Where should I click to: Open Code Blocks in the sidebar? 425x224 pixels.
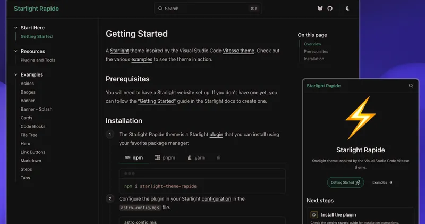pyautogui.click(x=33, y=127)
